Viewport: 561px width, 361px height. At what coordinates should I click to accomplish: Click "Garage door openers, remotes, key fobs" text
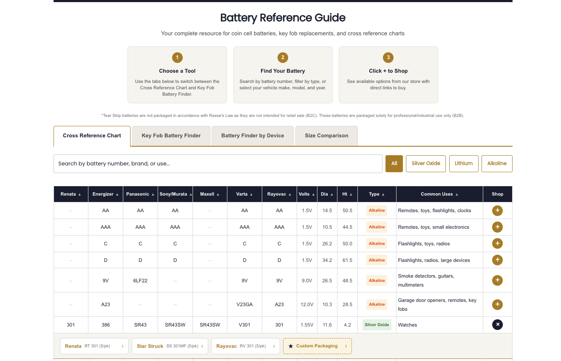click(x=437, y=304)
